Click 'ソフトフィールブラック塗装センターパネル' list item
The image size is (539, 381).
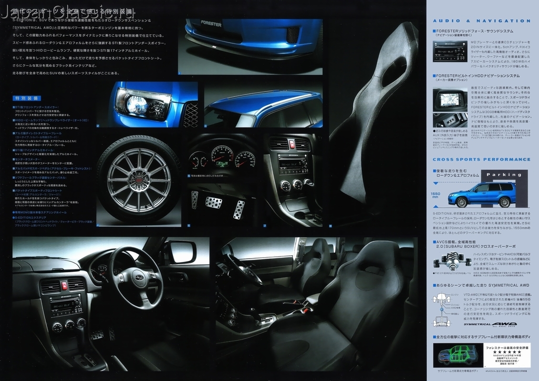[41, 178]
